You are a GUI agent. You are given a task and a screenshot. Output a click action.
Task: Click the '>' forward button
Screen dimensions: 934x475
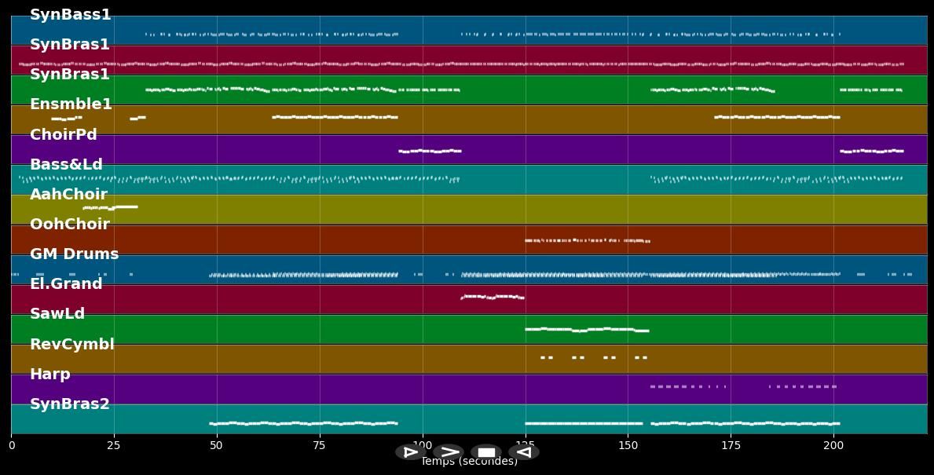[x=449, y=452]
